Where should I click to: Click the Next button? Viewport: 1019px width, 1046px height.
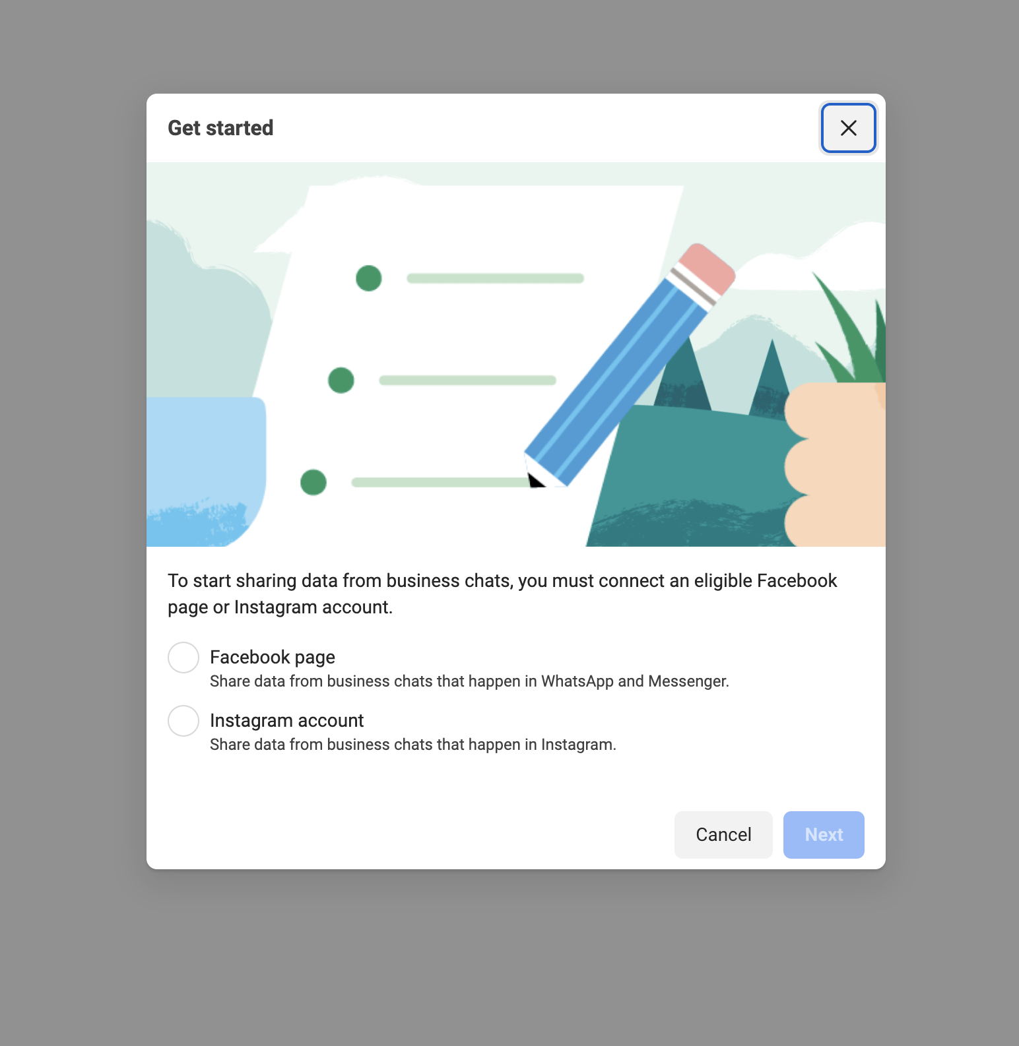[824, 835]
